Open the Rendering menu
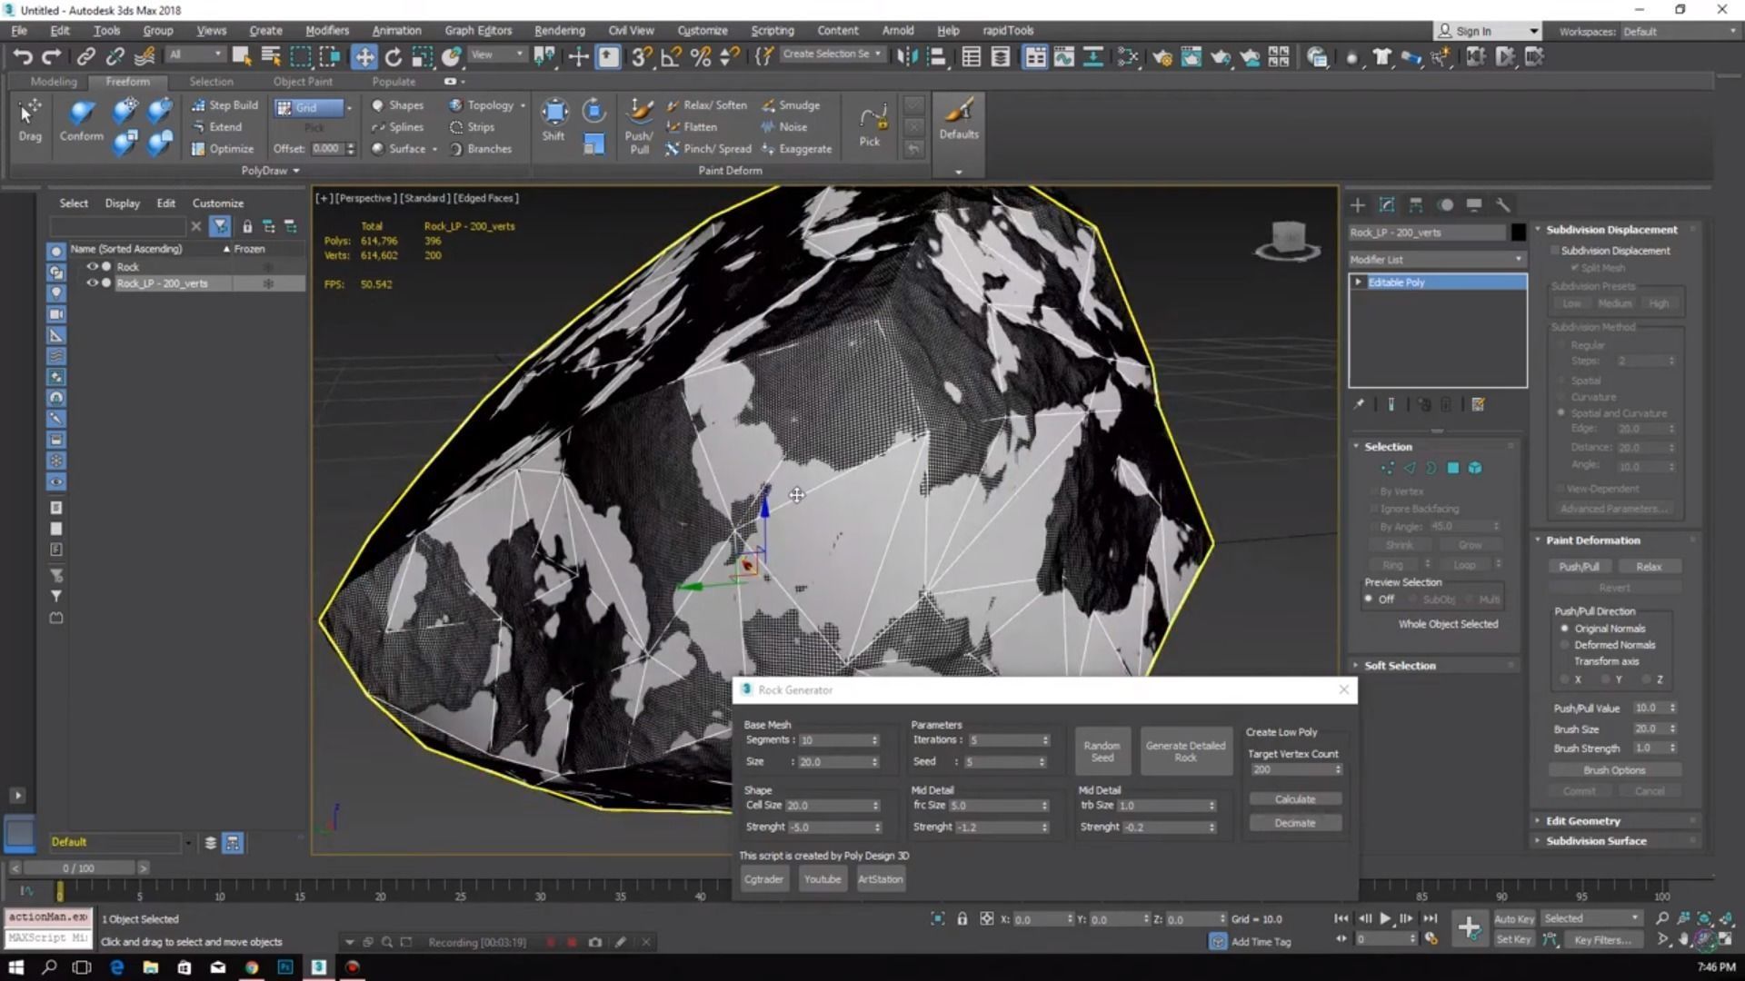This screenshot has width=1745, height=981. [559, 30]
